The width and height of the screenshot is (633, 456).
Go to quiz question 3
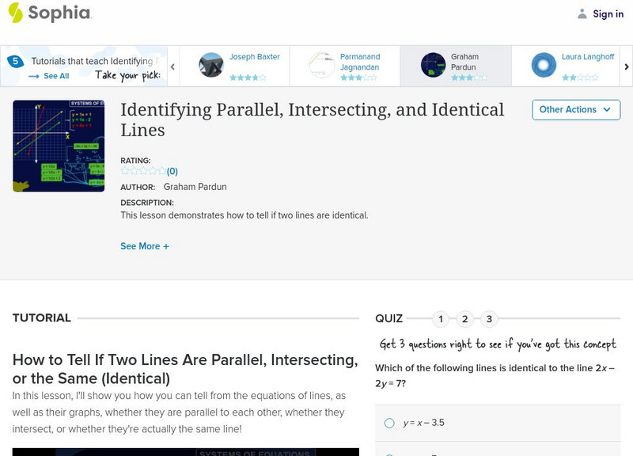489,319
